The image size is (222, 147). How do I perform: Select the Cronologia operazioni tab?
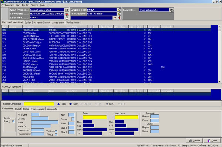coord(11,86)
